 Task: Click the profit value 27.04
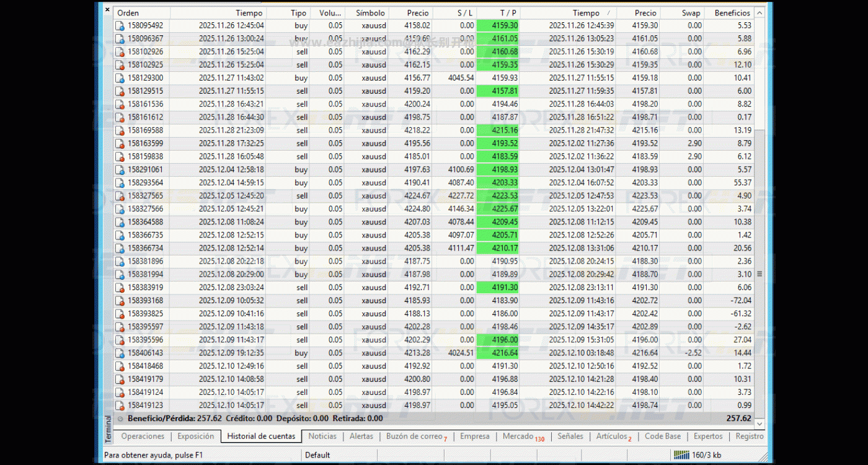742,340
